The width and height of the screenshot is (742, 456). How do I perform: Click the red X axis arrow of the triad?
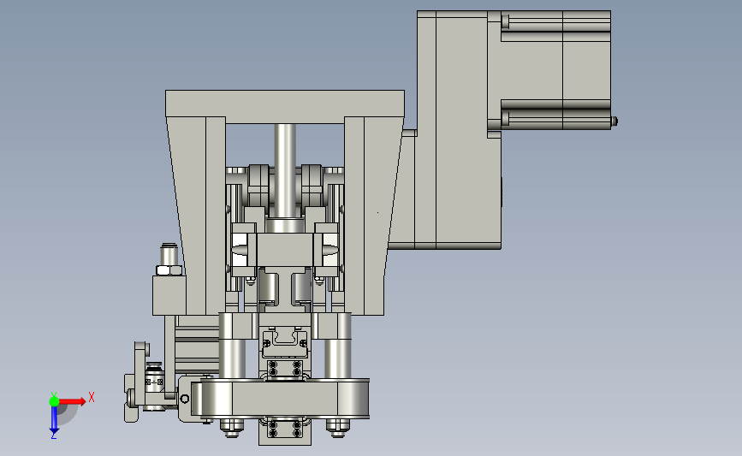click(x=72, y=401)
